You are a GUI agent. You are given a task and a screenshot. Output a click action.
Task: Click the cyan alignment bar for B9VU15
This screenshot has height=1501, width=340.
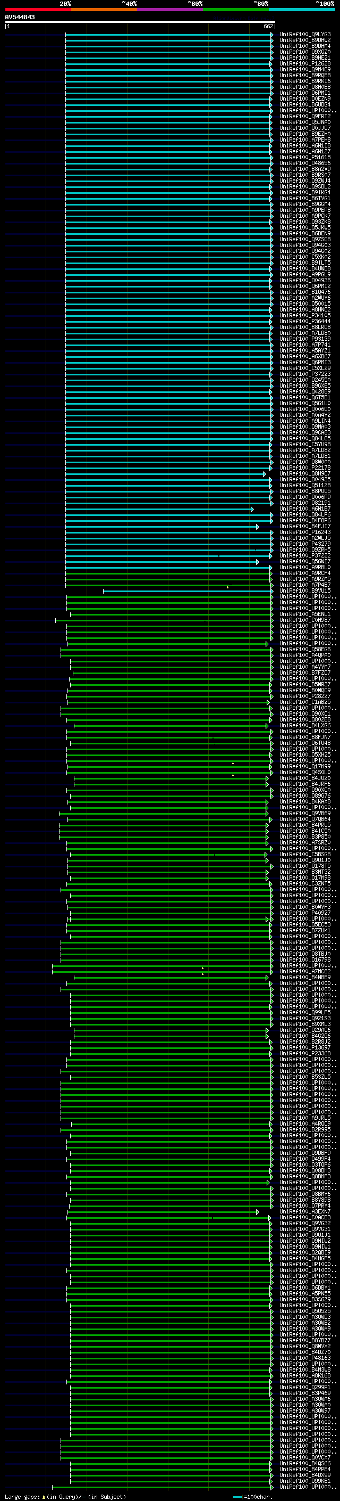(187, 591)
